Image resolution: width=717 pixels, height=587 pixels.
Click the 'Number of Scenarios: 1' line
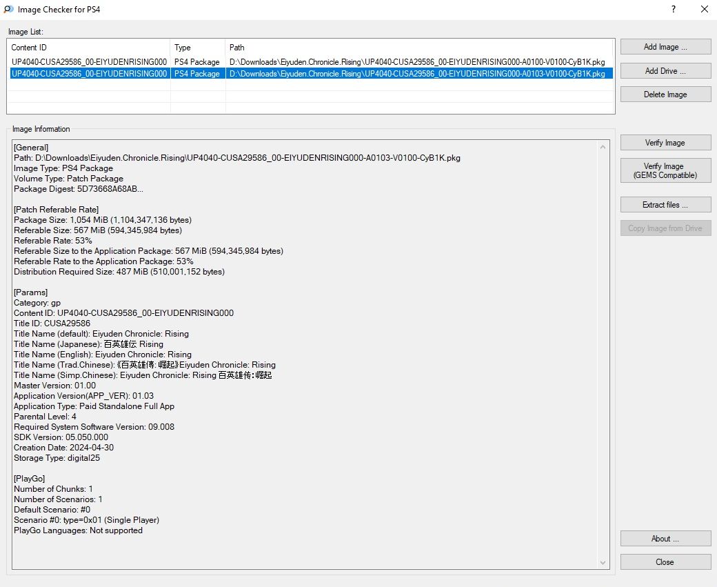point(58,499)
